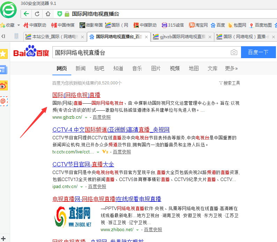
Task: Close the 国际（网络电视）直播 tab
Action: (x=273, y=37)
